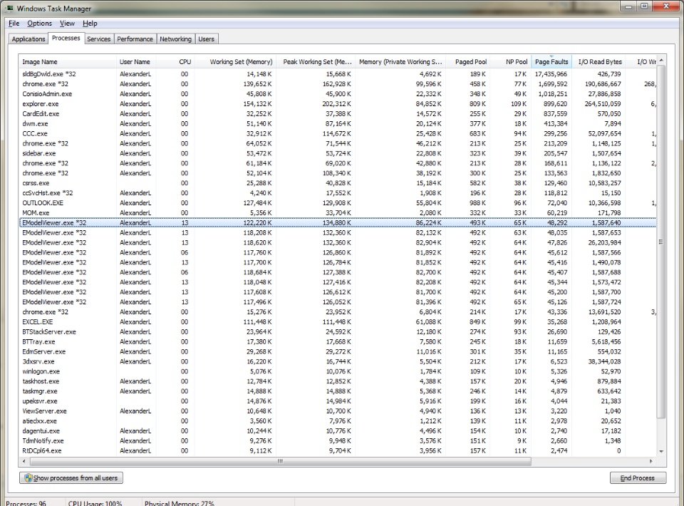The width and height of the screenshot is (684, 506).
Task: Select the atieclxx.exe process
Action: tap(338, 421)
